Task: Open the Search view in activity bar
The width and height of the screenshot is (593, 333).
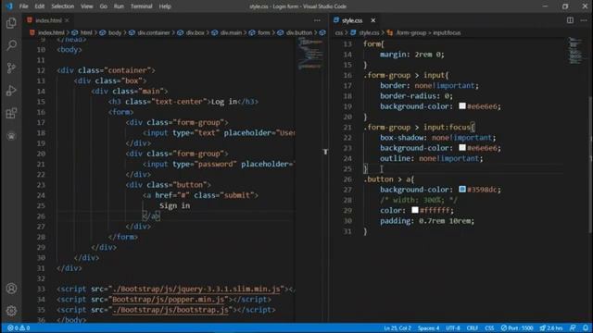Action: (11, 45)
